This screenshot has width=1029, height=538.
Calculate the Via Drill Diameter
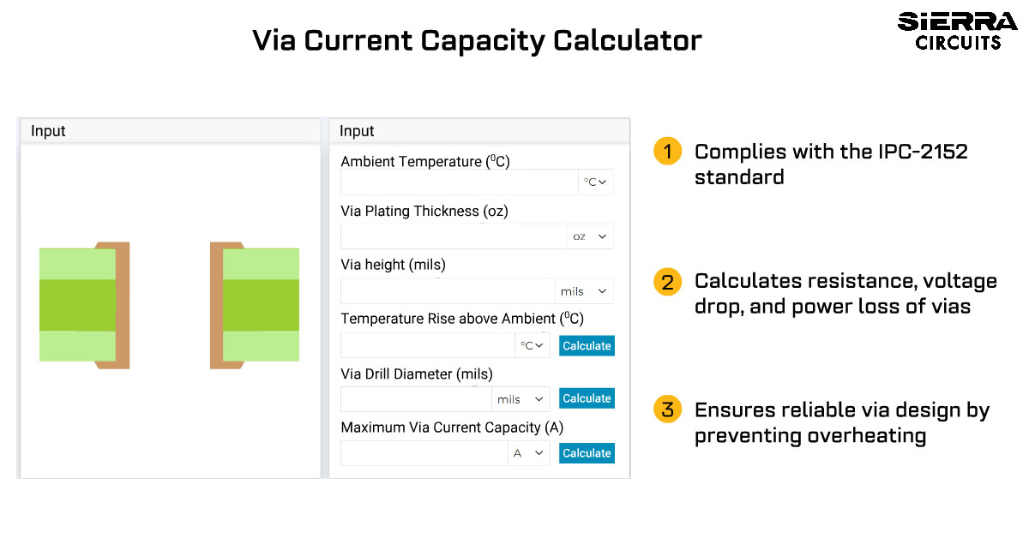click(587, 398)
